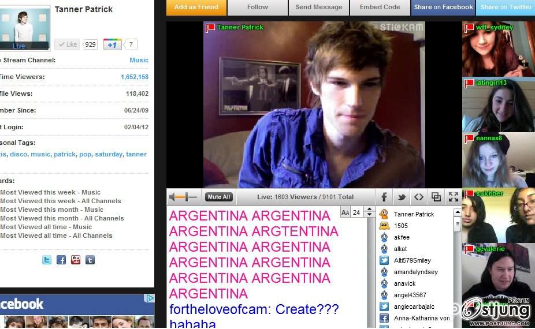Click the AdChoices icon on Facebook ad

coord(149,298)
